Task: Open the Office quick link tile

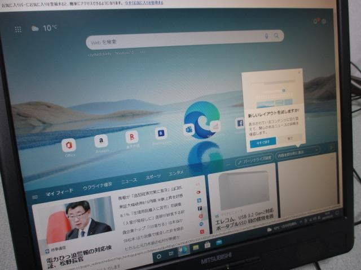Action: (69, 145)
